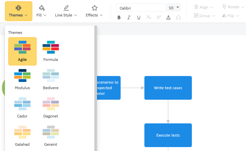This screenshot has height=151, width=246.
Task: Apply superscript formatting
Action: pos(158,17)
